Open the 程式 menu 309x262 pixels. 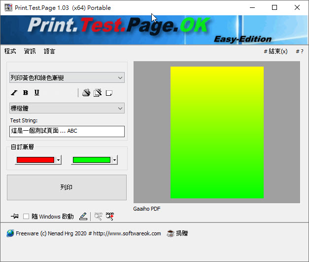click(x=10, y=51)
